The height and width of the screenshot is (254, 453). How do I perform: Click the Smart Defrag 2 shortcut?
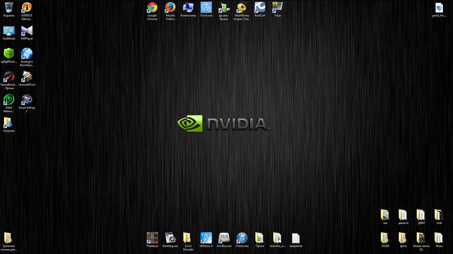point(27,100)
